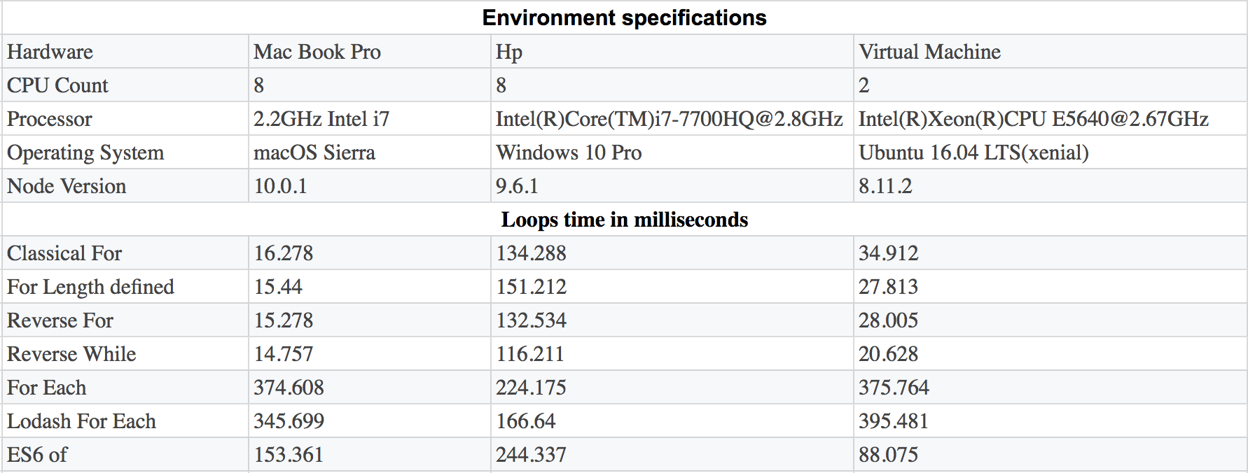Viewport: 1248px width, 473px height.
Task: Select the 2.2GHz Intel i7 processor cell
Action: pos(370,118)
